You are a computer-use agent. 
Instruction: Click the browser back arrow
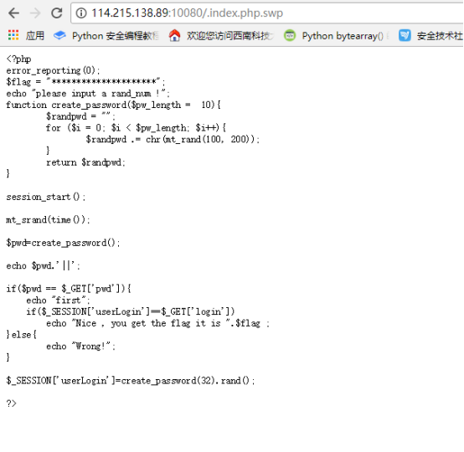coord(13,13)
